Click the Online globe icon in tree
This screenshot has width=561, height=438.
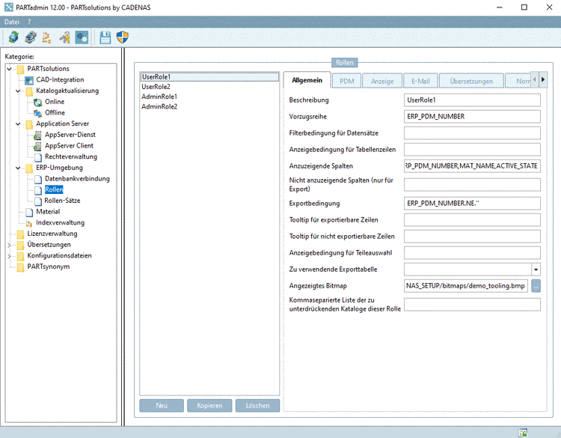coord(37,102)
